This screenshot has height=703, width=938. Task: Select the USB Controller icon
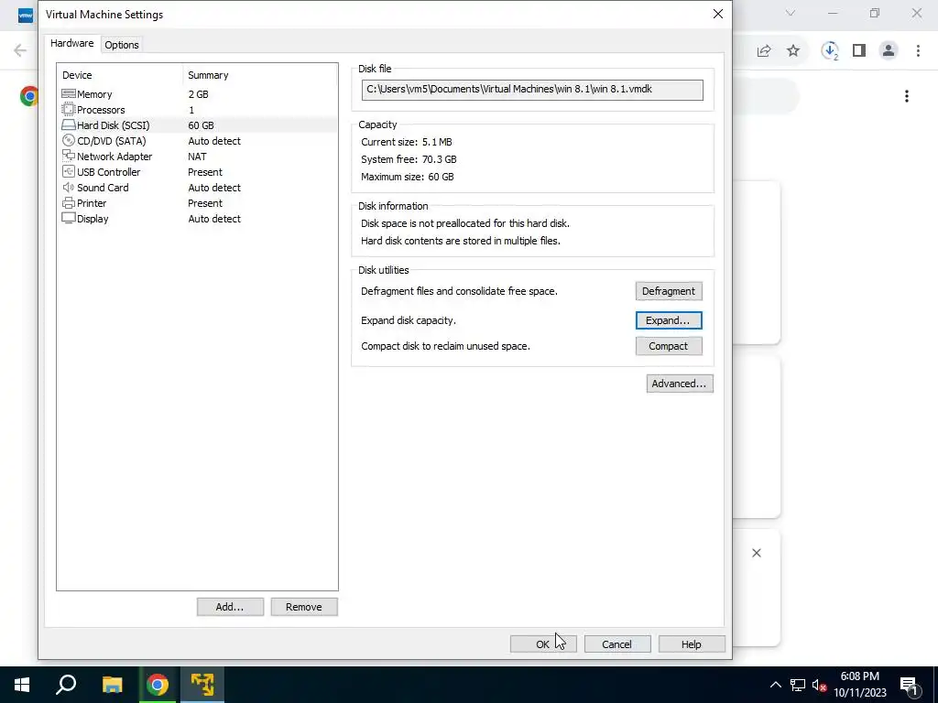tap(68, 171)
